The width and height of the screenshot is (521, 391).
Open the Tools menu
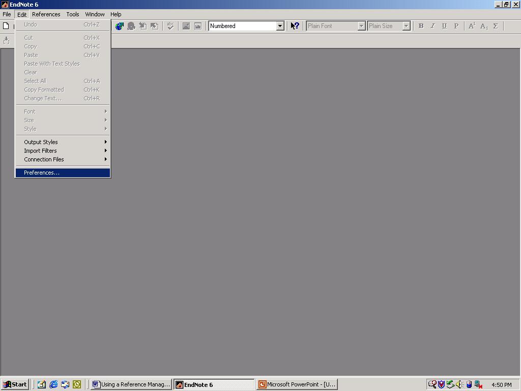pyautogui.click(x=72, y=14)
